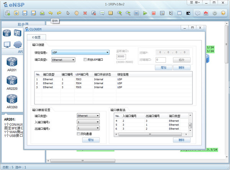Screen dimensions: 230x170
Task: Open the Huawei logo icon in toolbar
Action: click(x=206, y=13)
